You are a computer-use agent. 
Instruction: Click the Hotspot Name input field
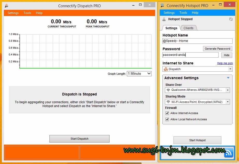pyautogui.click(x=197, y=41)
